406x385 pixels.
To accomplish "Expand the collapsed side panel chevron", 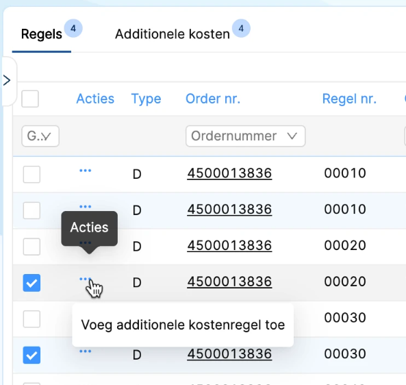I will (x=7, y=80).
